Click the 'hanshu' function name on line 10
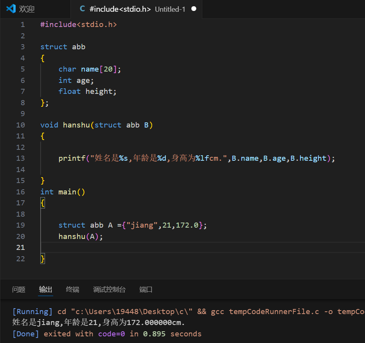Viewport: 365px width, 343px height. coord(76,125)
